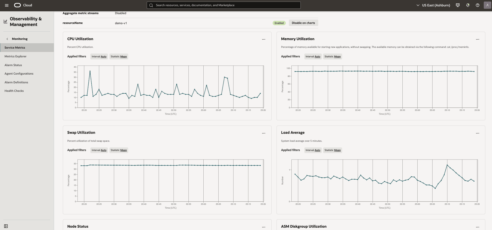
Task: Collapse the side navigation panel
Action: click(x=6, y=226)
